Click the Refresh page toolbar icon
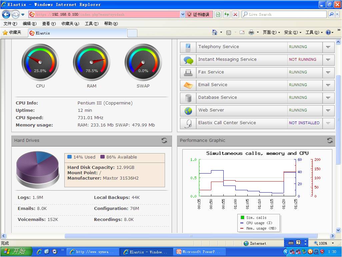This screenshot has width=342, height=257. tap(227, 14)
